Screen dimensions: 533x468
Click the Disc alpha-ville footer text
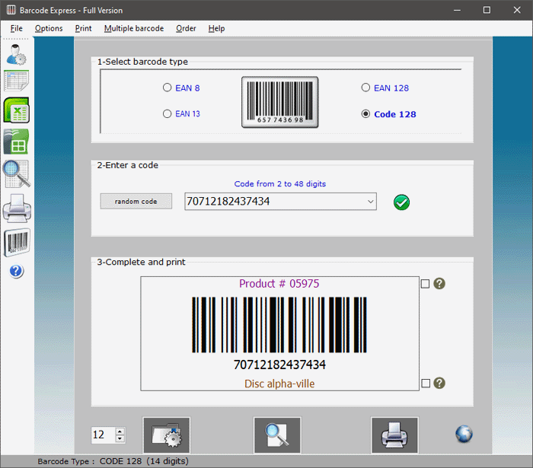pos(279,384)
